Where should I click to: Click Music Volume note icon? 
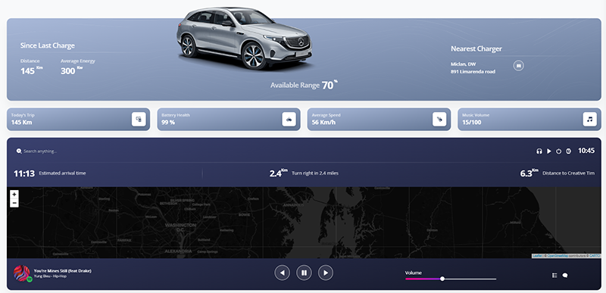coord(589,120)
